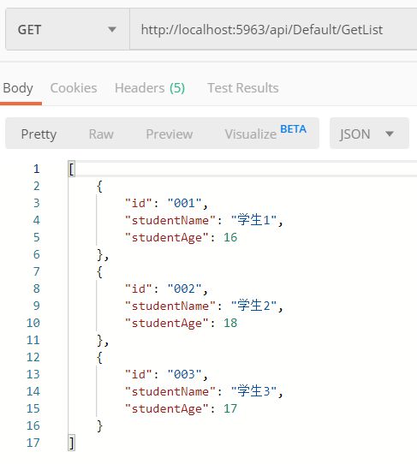This screenshot has width=417, height=464.
Task: Click the "学生3" studentName value
Action: click(253, 391)
